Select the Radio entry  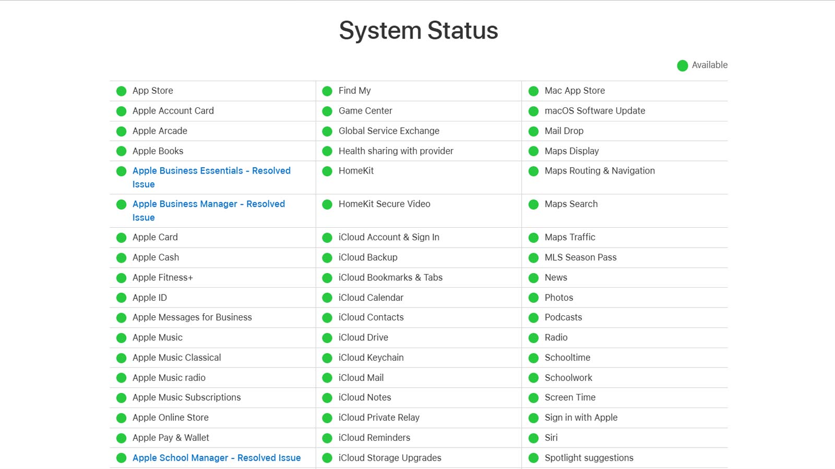click(x=556, y=338)
